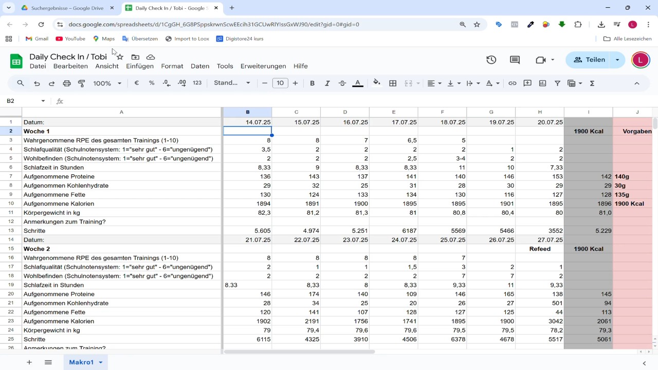This screenshot has height=370, width=658.
Task: Expand the Makro1 sheet tab menu arrow
Action: (101, 362)
